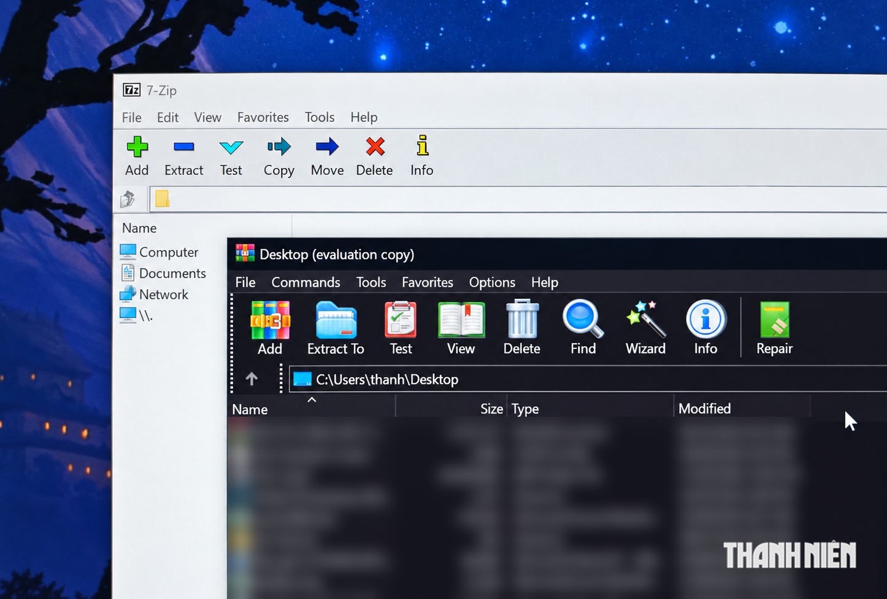Launch Find in the WinRAR toolbar
The image size is (887, 599).
[x=583, y=319]
